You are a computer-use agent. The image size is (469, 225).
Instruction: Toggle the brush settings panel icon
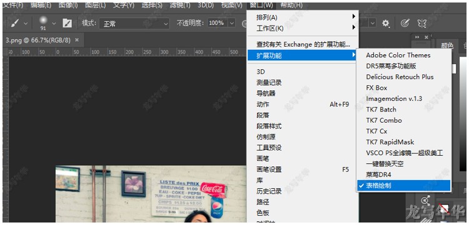click(x=67, y=23)
